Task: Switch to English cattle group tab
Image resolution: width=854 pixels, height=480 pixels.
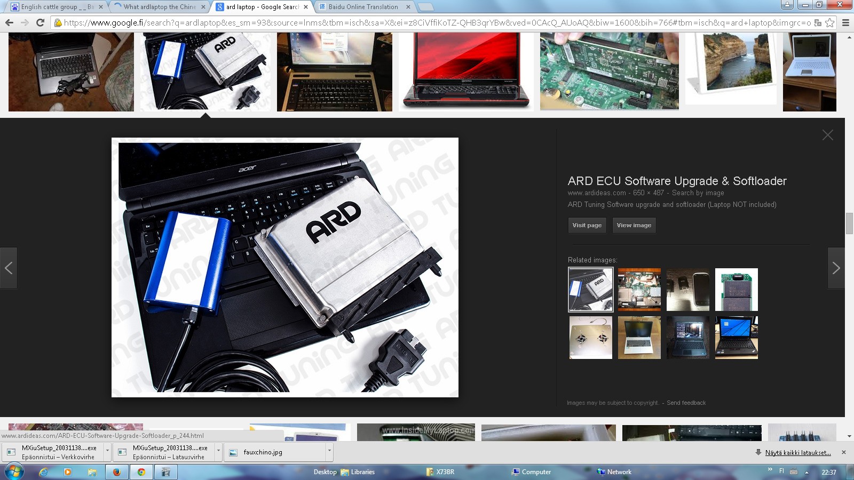Action: pyautogui.click(x=56, y=7)
